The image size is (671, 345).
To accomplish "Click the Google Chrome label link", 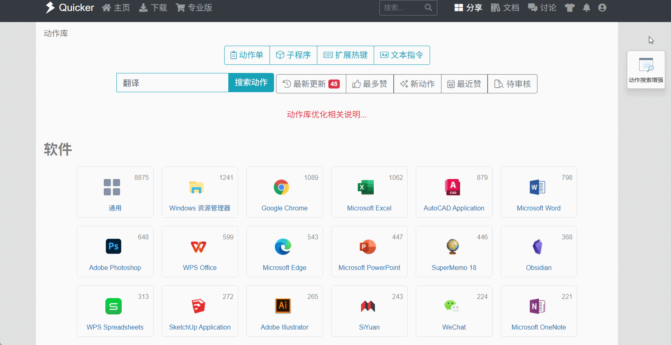I will click(285, 208).
